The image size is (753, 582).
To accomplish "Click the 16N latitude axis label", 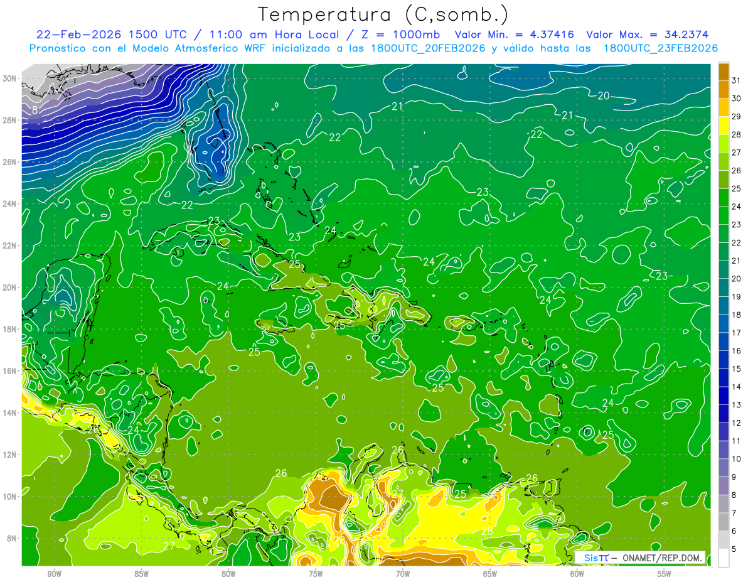I will tap(10, 371).
